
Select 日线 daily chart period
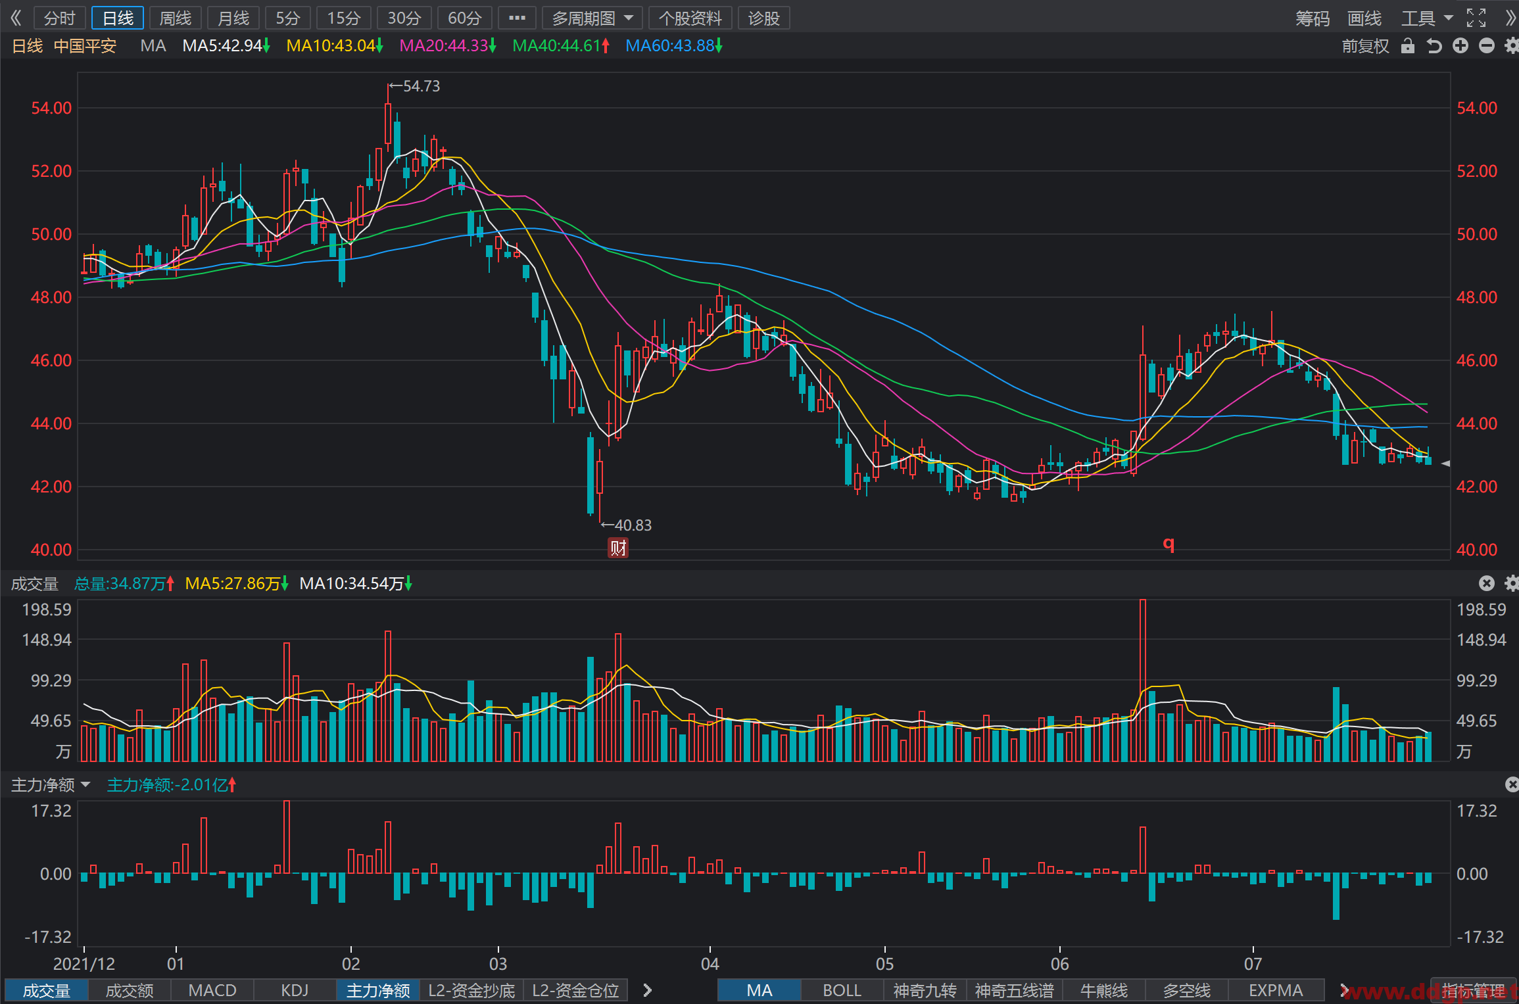click(x=118, y=18)
